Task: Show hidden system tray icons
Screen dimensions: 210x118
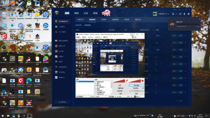Action: point(187,116)
